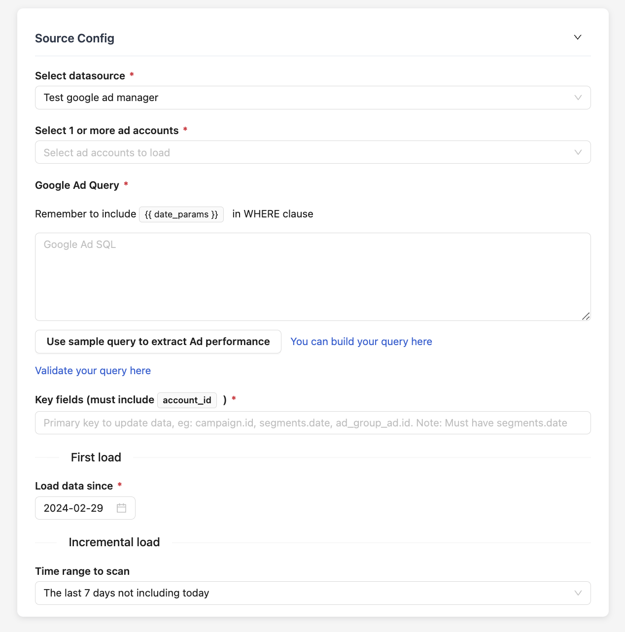Expand the Time range to scan dropdown
The image size is (625, 632).
tap(306, 593)
